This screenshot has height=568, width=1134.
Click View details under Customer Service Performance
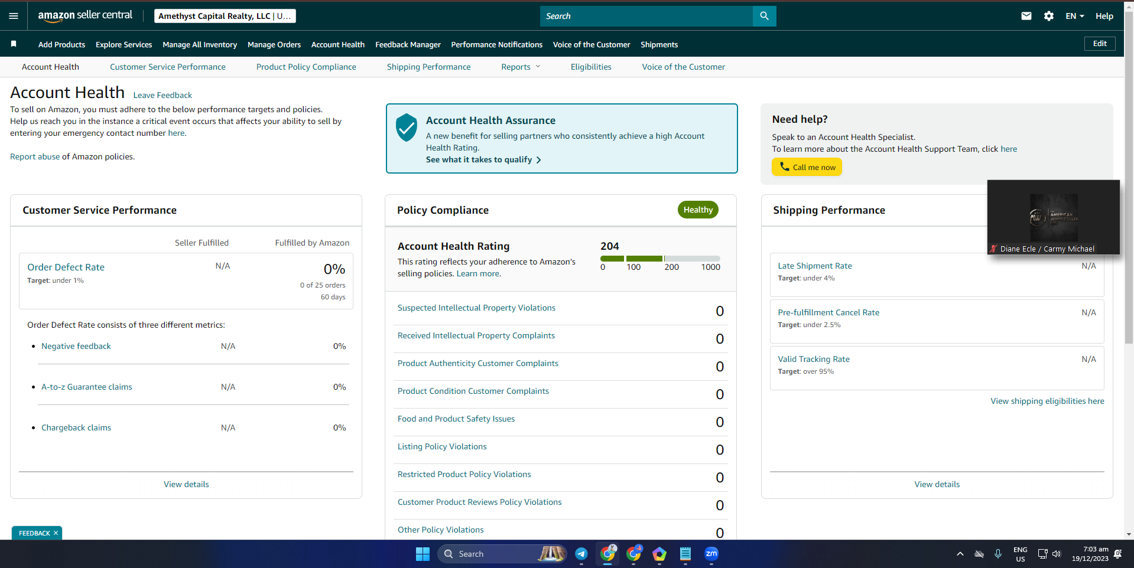coord(186,484)
